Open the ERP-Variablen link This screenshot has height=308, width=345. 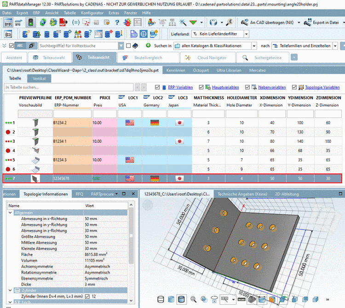(180, 87)
